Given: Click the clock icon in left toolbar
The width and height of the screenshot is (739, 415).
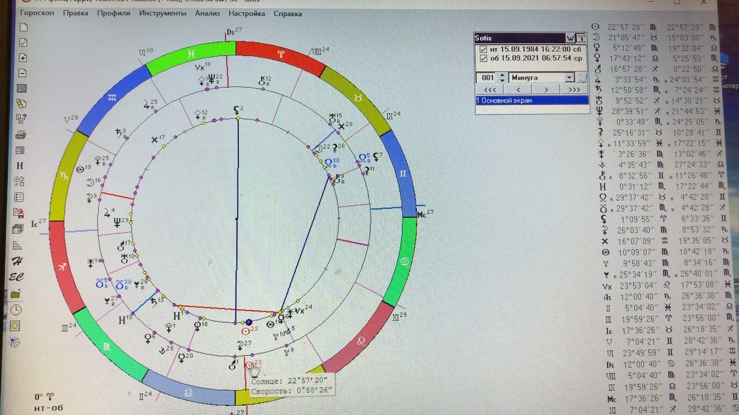Looking at the screenshot, I should click(16, 310).
